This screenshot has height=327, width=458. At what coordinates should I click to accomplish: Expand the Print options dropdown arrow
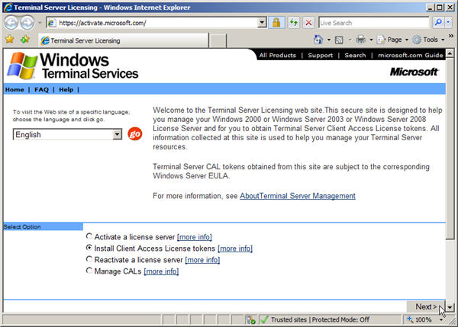(x=371, y=40)
